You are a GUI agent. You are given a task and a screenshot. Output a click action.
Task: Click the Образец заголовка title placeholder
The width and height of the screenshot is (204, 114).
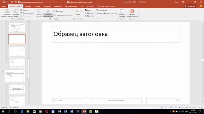(116, 34)
